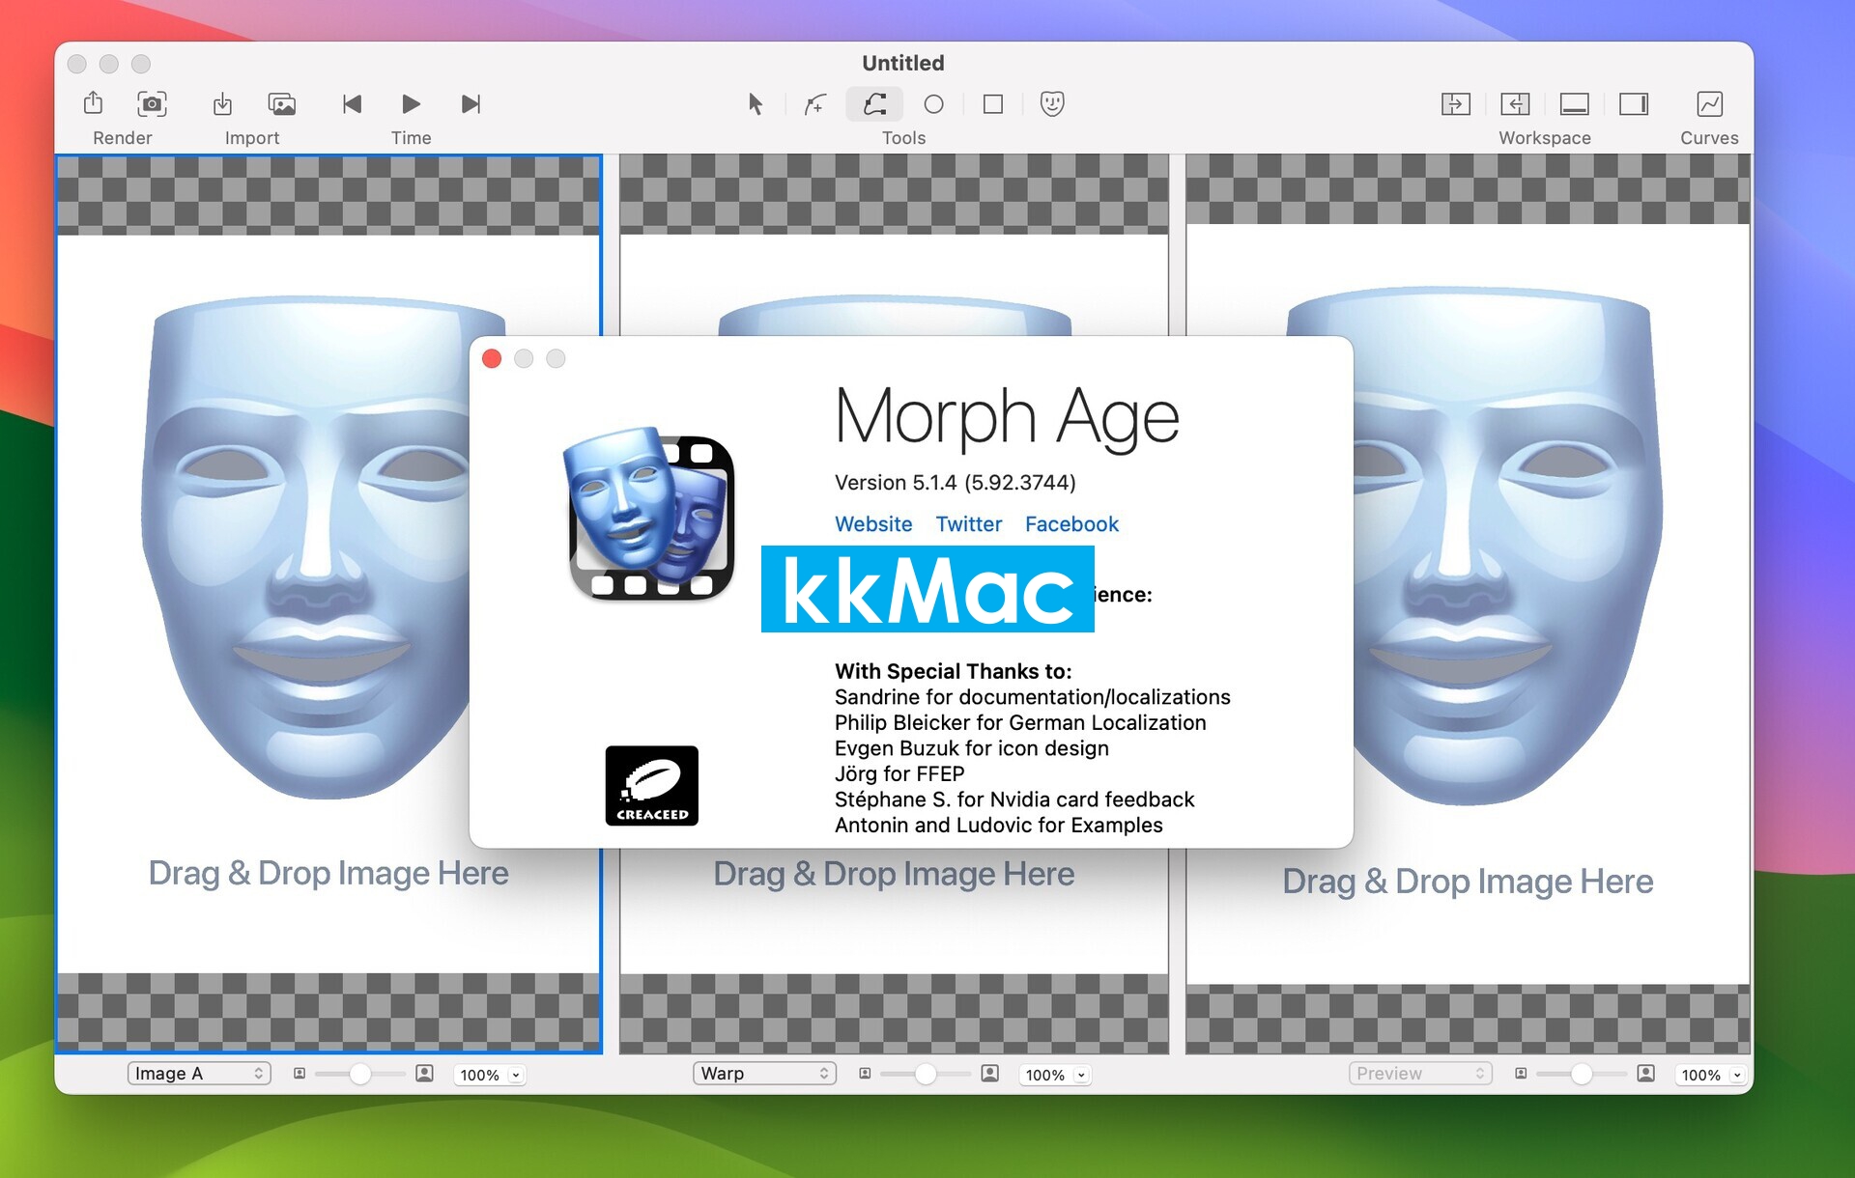Click the Morph Age app icon
The width and height of the screenshot is (1855, 1178).
[649, 514]
